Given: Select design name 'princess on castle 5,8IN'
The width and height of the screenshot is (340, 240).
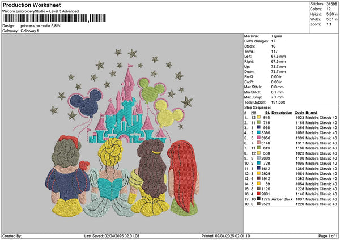Looking at the screenshot, I should point(41,26).
